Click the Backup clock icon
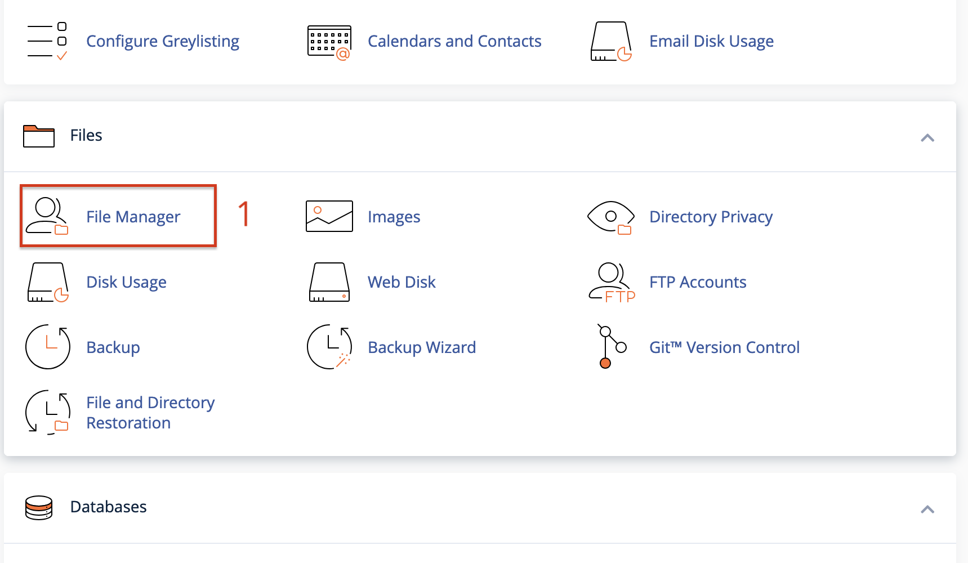The image size is (968, 563). click(48, 347)
